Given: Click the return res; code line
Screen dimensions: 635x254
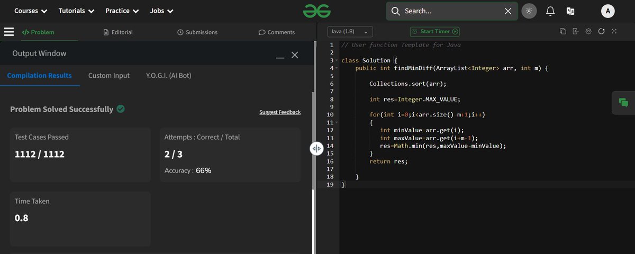Looking at the screenshot, I should pos(388,161).
